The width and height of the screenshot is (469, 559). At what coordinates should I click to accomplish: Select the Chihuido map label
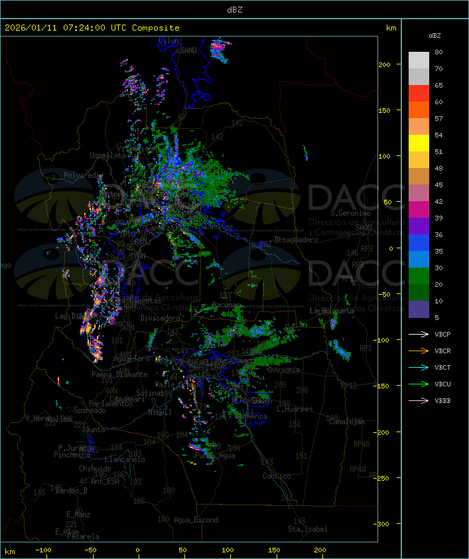[95, 469]
